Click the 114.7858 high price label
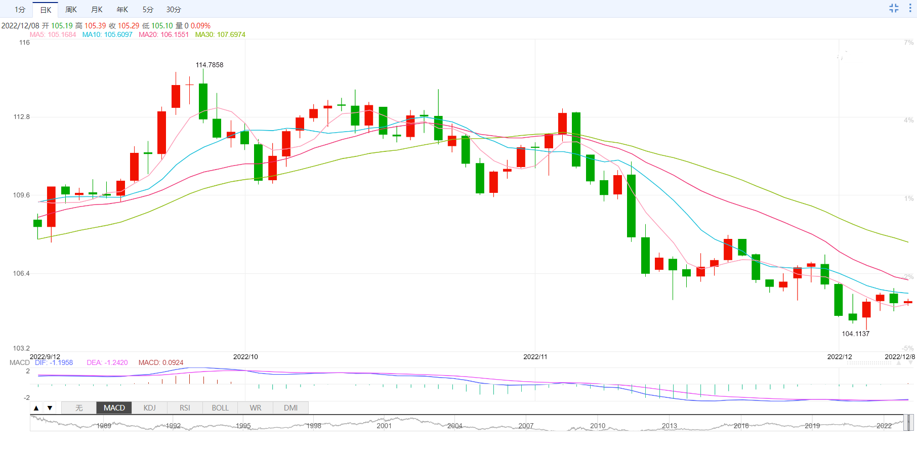The height and width of the screenshot is (450, 917). click(210, 65)
